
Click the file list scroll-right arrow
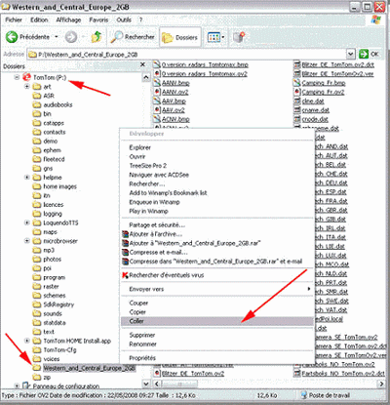(381, 384)
